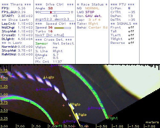
Task: Toggle the Front signal off indicator
Action: (131, 28)
